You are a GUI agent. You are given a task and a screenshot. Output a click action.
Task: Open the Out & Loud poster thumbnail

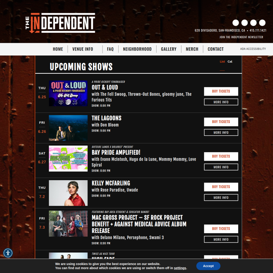pos(68,93)
